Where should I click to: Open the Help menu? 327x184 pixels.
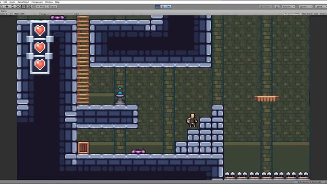click(57, 2)
